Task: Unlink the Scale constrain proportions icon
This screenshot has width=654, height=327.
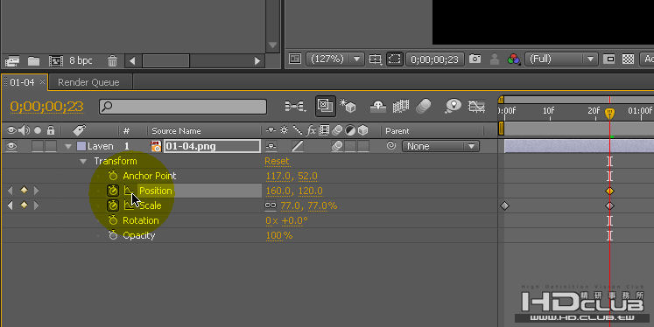Action: (x=271, y=205)
